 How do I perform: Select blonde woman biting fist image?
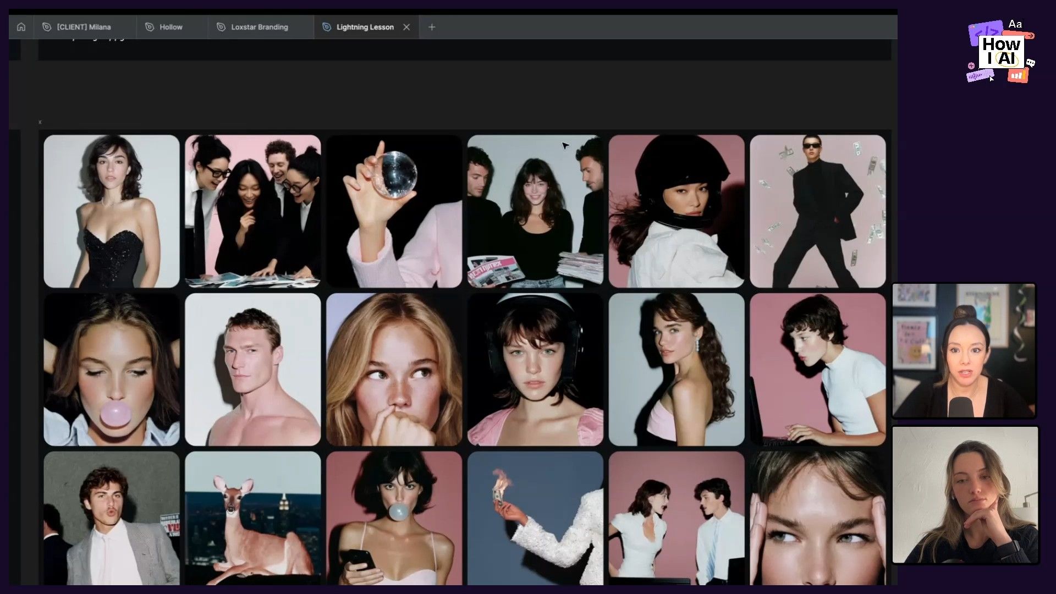point(394,370)
